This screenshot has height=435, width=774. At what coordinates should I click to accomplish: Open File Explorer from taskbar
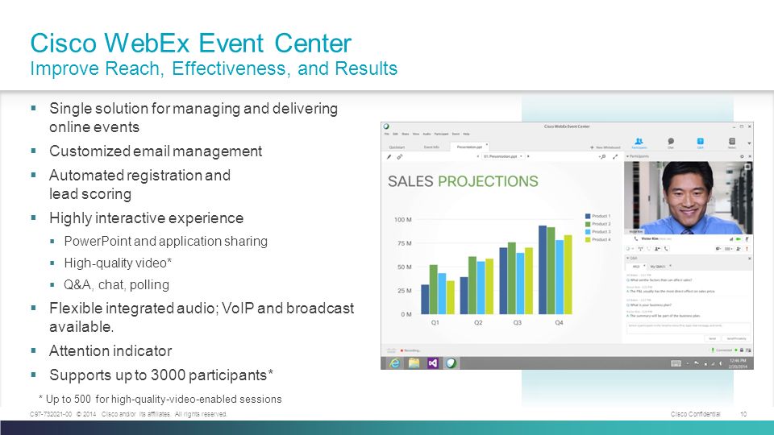click(x=414, y=363)
